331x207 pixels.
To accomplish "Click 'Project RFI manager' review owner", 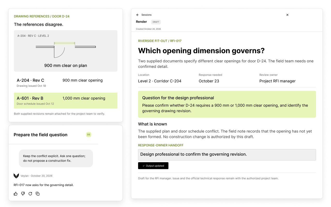I will pos(277,81).
